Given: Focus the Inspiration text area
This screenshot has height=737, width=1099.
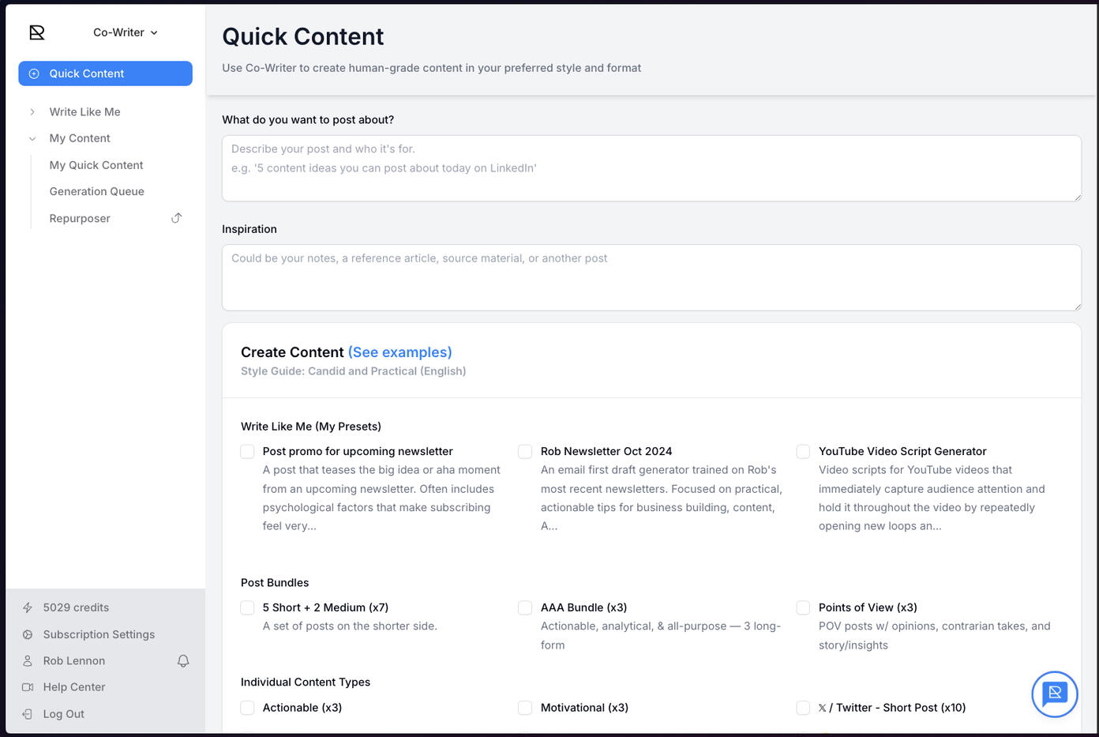Looking at the screenshot, I should pos(651,277).
